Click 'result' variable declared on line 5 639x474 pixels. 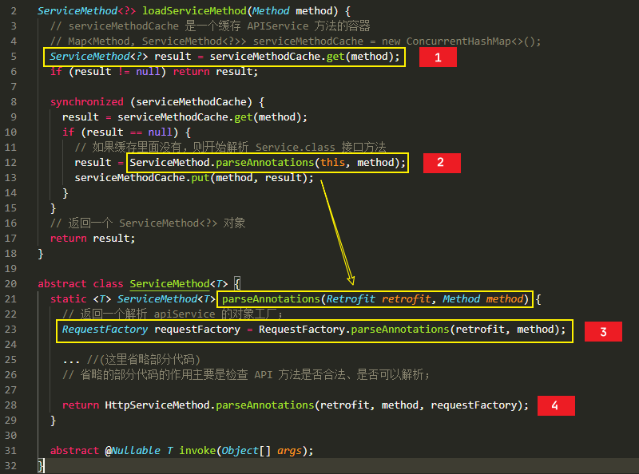point(173,56)
